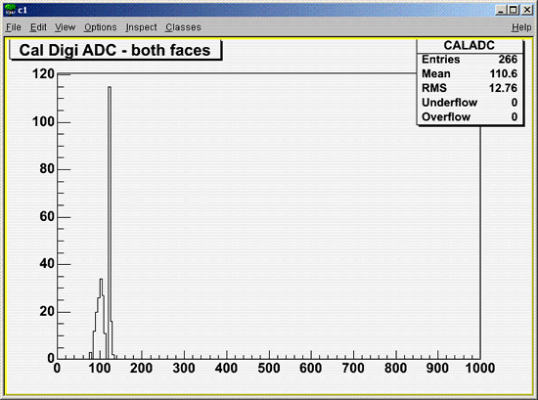This screenshot has height=400, width=538.
Task: Open the Inspect menu
Action: [141, 27]
